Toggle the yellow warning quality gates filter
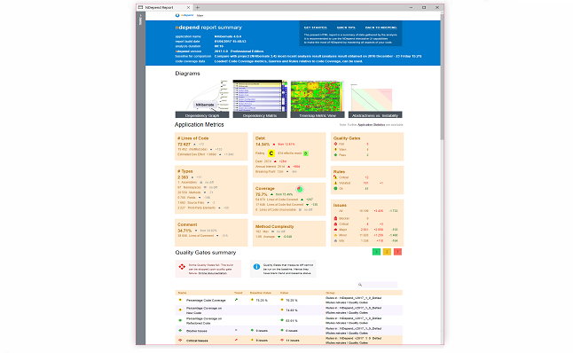The width and height of the screenshot is (573, 353). point(387,252)
